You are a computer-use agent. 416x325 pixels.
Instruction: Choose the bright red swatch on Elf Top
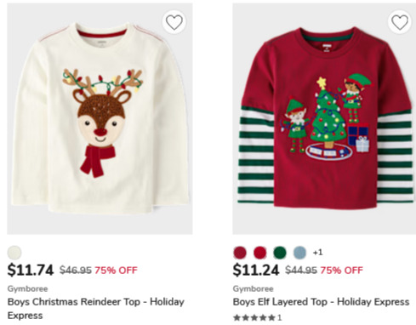(x=259, y=253)
